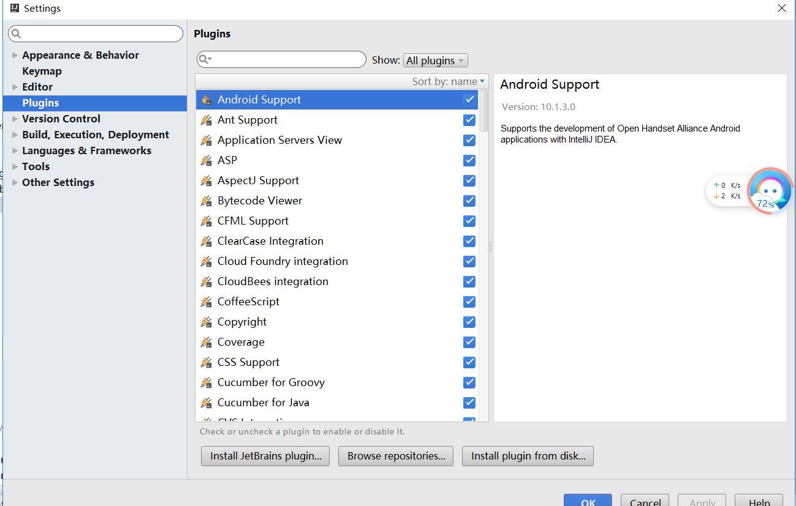Viewport: 796px width, 506px height.
Task: Uncheck the Coverage plugin checkbox
Action: 469,342
